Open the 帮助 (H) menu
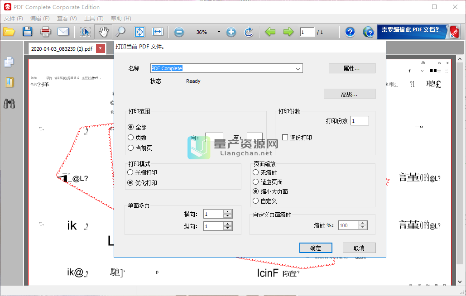The image size is (466, 296). point(121,19)
